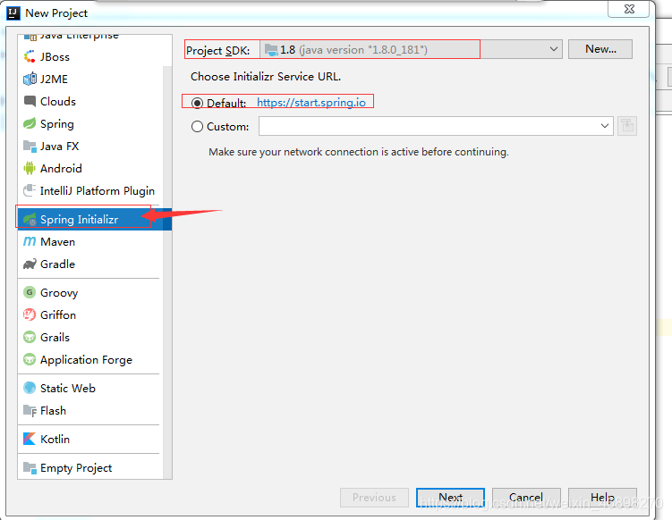Select Spring project type
The image size is (672, 520).
[x=90, y=123]
